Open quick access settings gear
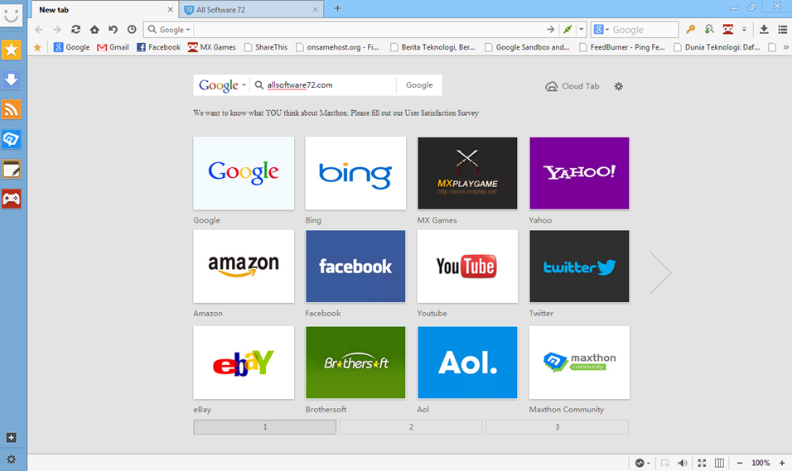 [618, 86]
